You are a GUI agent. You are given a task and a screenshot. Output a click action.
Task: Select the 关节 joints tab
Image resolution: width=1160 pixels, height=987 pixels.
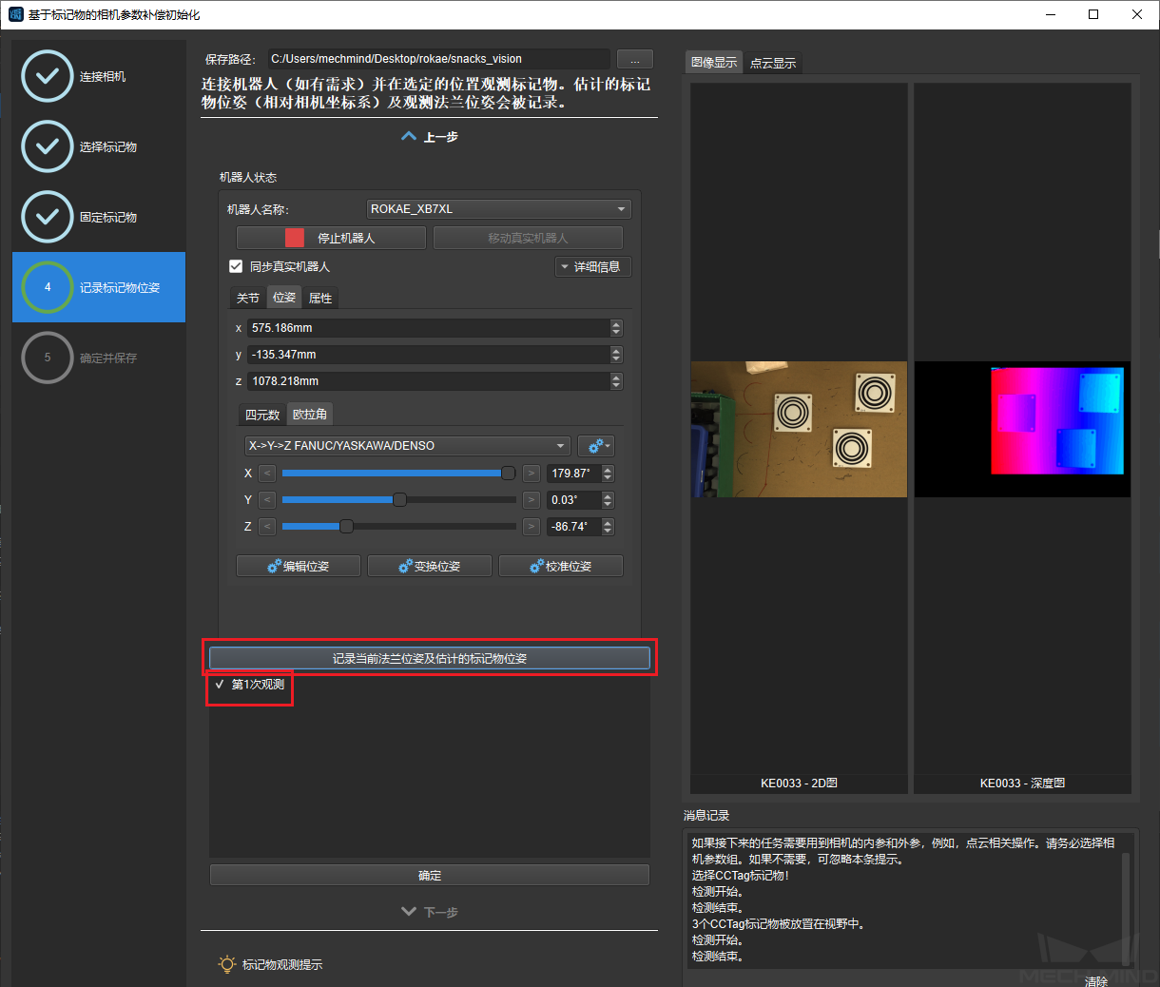[x=247, y=298]
